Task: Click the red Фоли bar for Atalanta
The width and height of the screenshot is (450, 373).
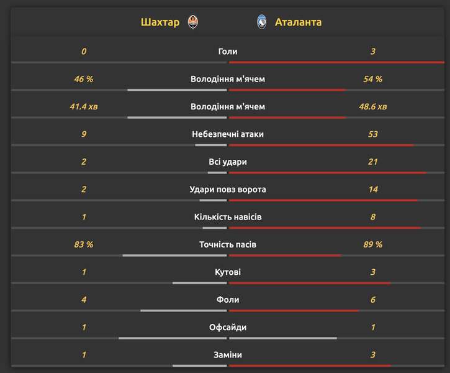Action: [294, 311]
